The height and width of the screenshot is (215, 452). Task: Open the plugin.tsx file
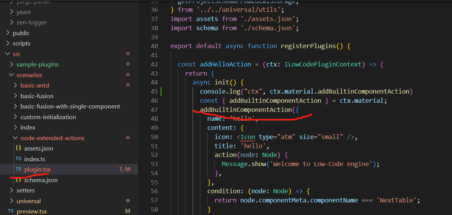click(37, 169)
